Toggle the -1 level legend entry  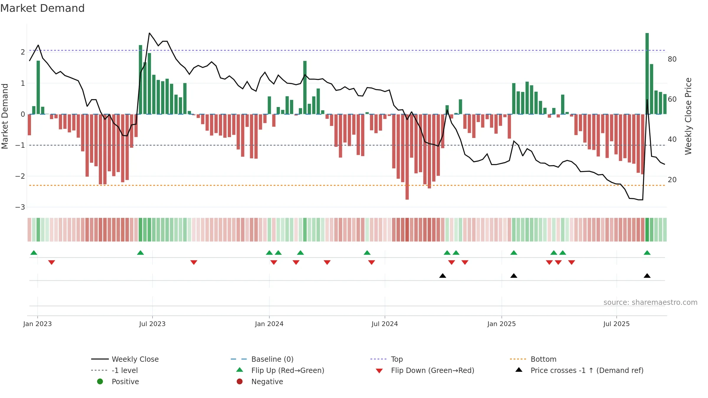point(114,370)
